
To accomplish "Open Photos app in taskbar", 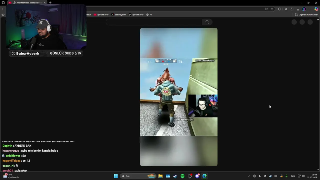I will (x=168, y=176).
